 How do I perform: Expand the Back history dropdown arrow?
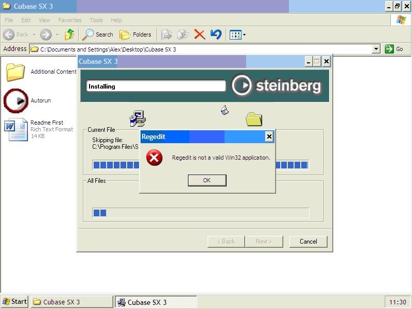34,35
